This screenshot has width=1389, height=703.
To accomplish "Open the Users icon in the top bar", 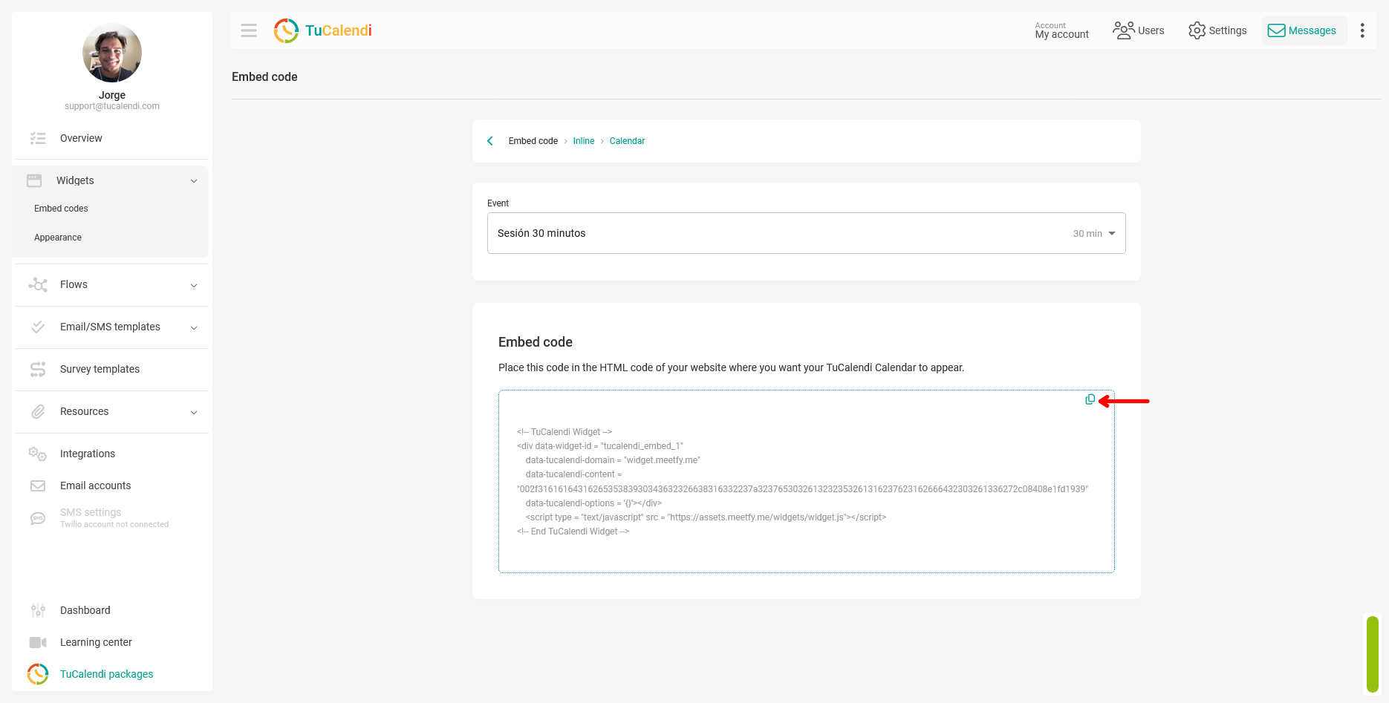I will (1123, 30).
